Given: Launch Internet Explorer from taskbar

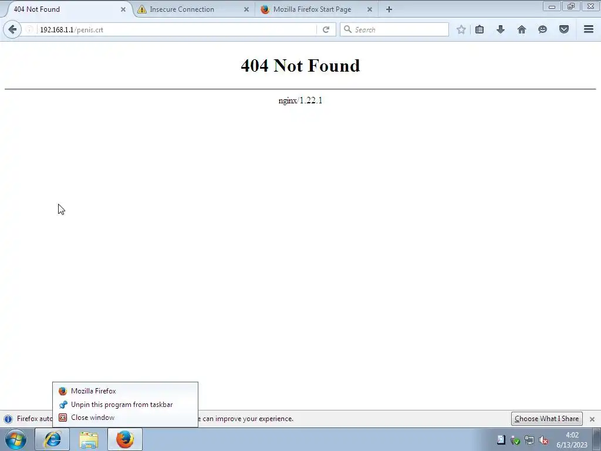Looking at the screenshot, I should click(52, 439).
